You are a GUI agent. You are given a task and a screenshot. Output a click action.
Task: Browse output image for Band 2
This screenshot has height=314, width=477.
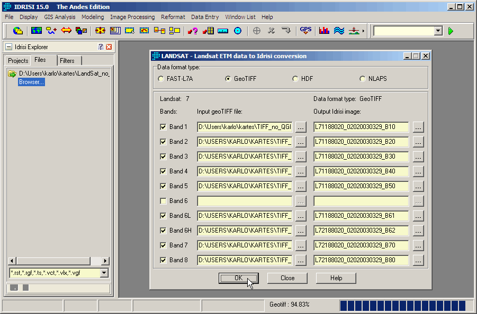tap(418, 142)
